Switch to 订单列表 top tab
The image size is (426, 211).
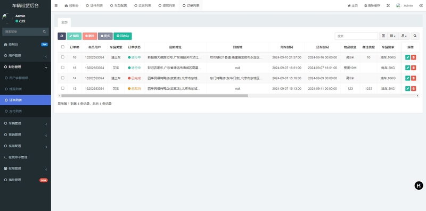coord(191,5)
